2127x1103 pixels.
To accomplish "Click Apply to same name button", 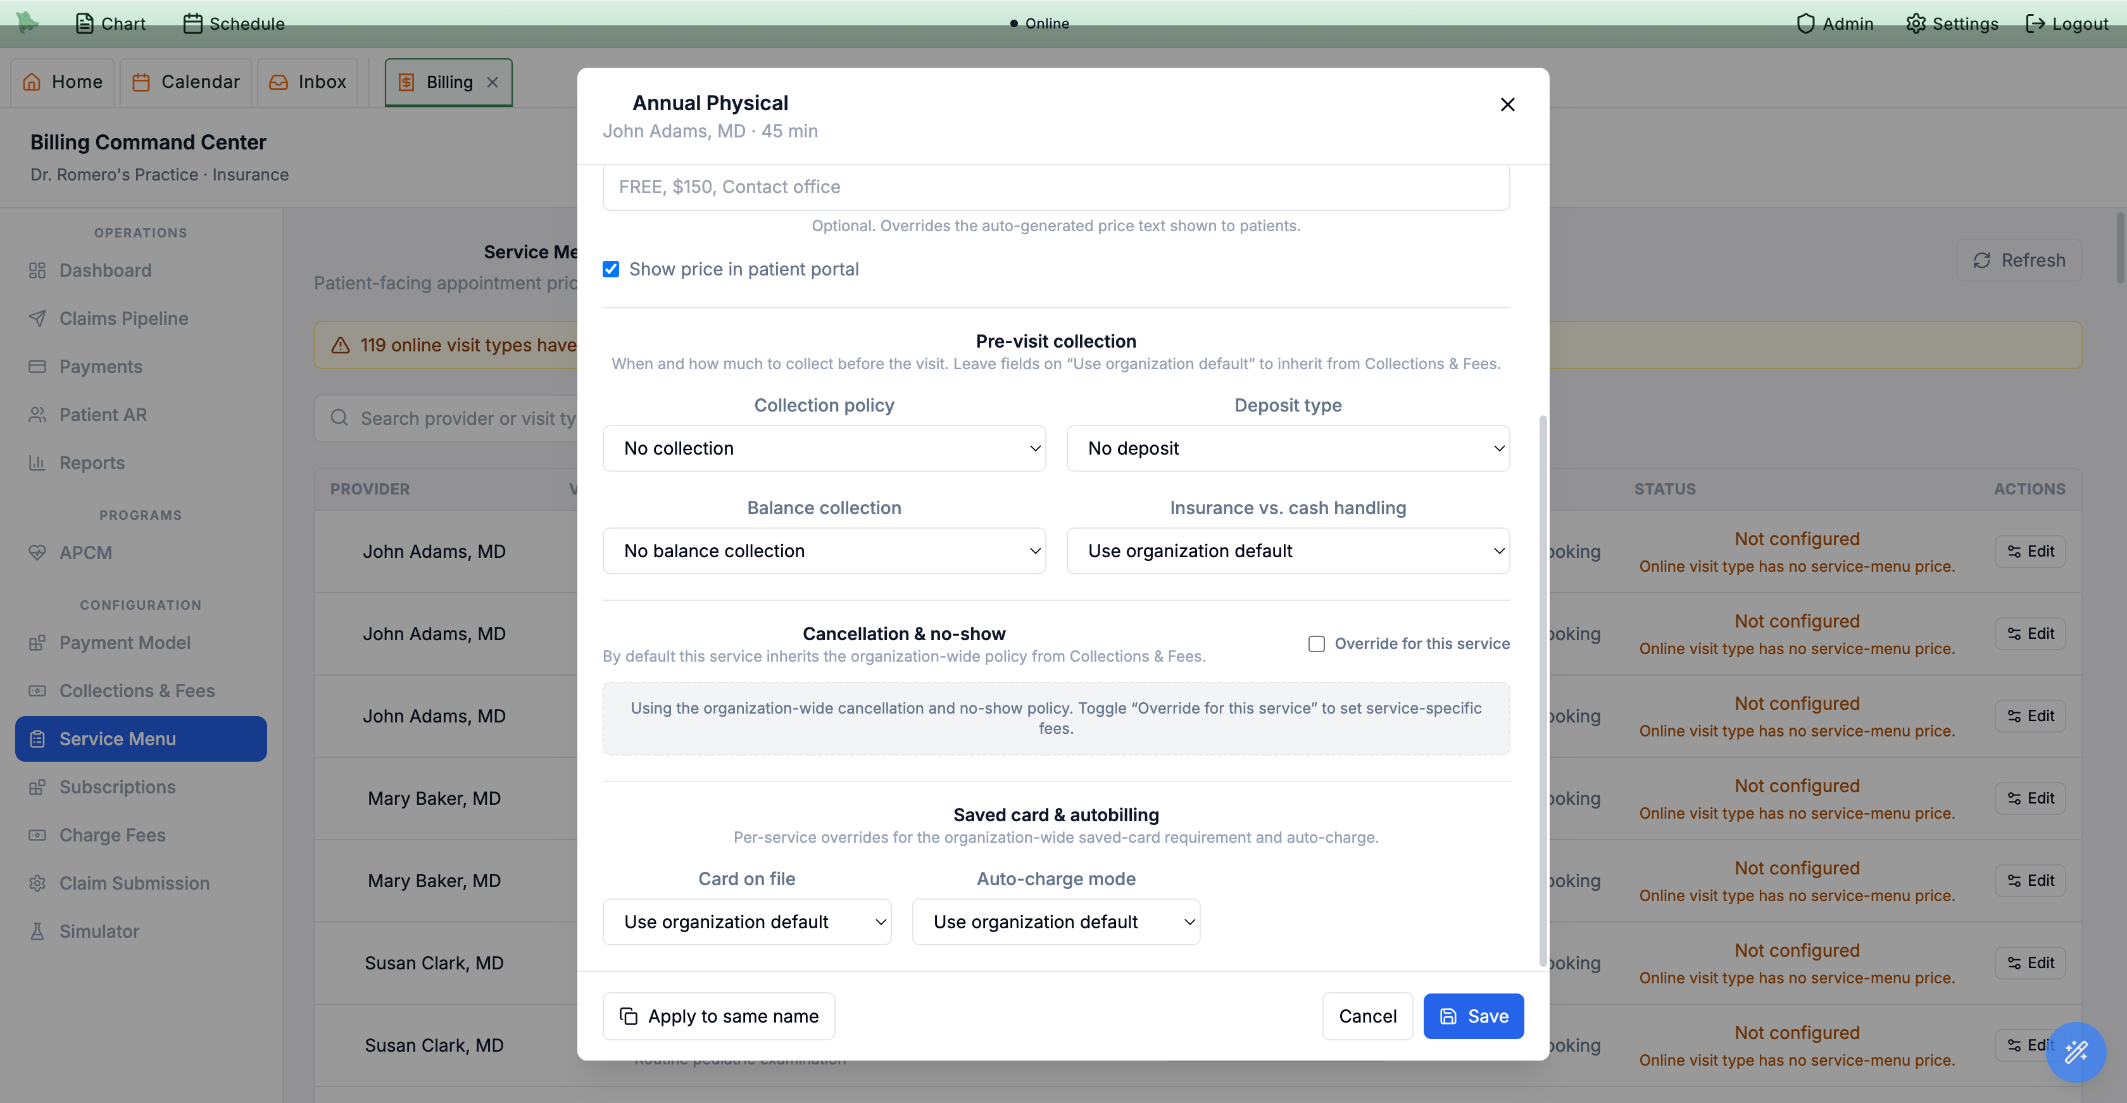I will coord(718,1016).
